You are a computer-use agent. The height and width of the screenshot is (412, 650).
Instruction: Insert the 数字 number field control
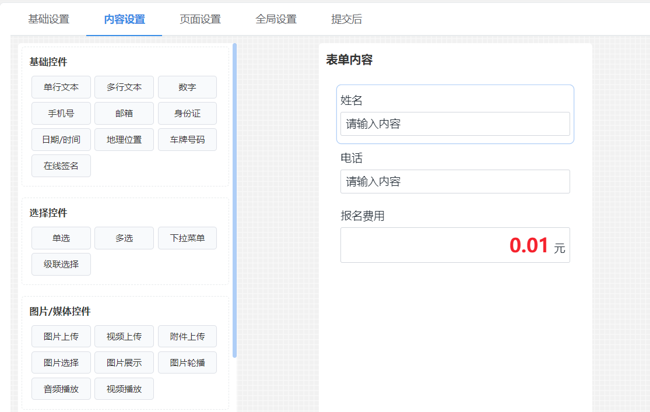pos(187,87)
